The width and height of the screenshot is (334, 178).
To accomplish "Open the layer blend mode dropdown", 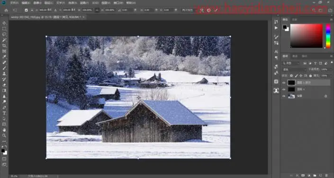I will click(x=294, y=69).
